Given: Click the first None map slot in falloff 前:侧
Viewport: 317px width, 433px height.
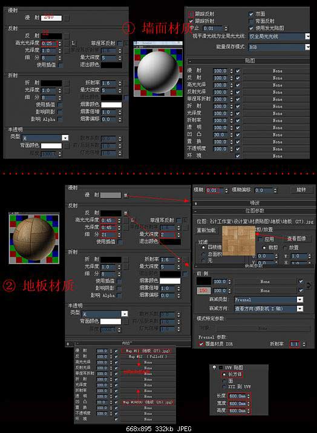Looking at the screenshot, I should click(x=265, y=282).
